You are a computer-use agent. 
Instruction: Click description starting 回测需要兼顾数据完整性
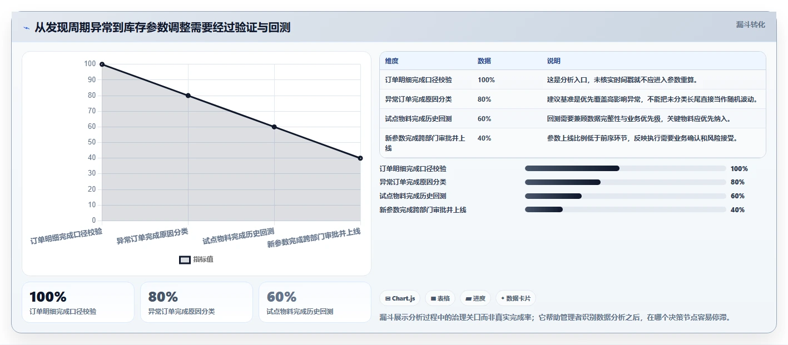pos(639,119)
